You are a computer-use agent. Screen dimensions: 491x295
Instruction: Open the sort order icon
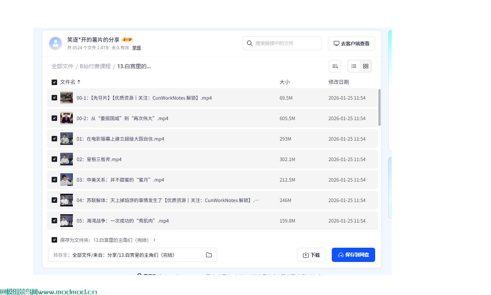335,66
